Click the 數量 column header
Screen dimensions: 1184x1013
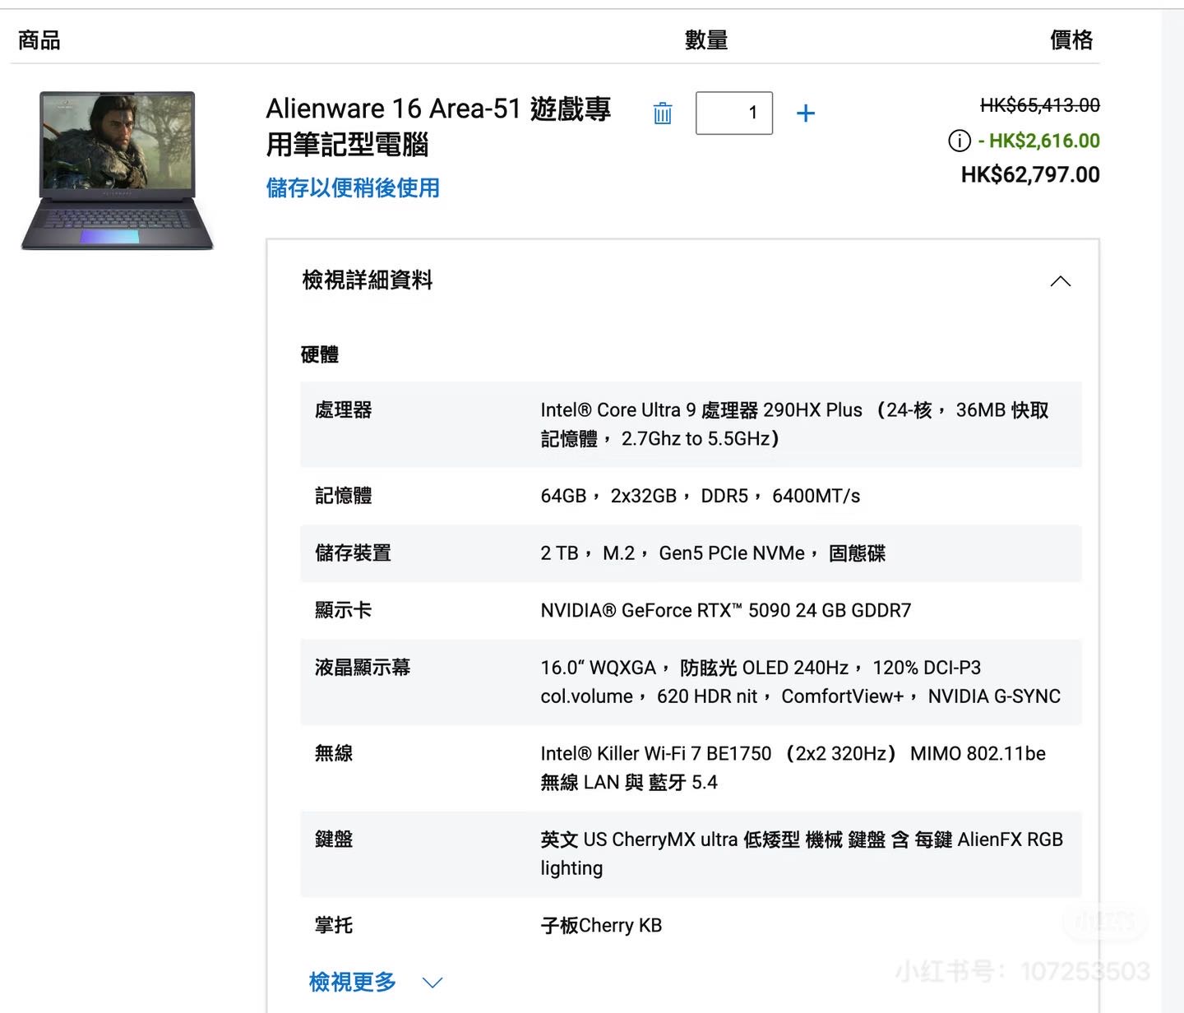pos(706,39)
